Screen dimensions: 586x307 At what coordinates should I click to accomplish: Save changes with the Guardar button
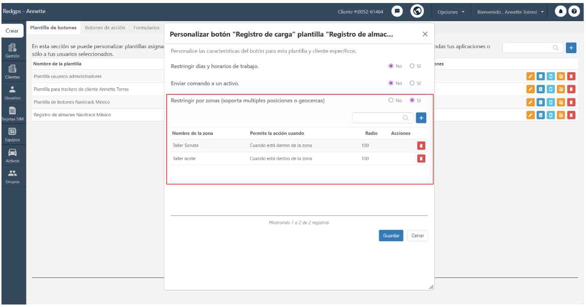[391, 236]
